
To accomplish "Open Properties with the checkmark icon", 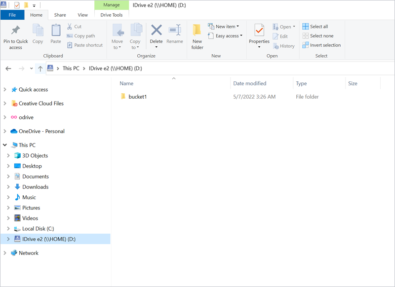I will coord(259,31).
